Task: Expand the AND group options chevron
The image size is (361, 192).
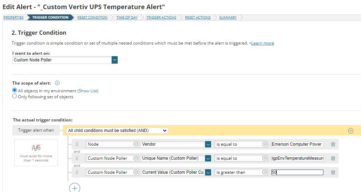Action: (350, 131)
